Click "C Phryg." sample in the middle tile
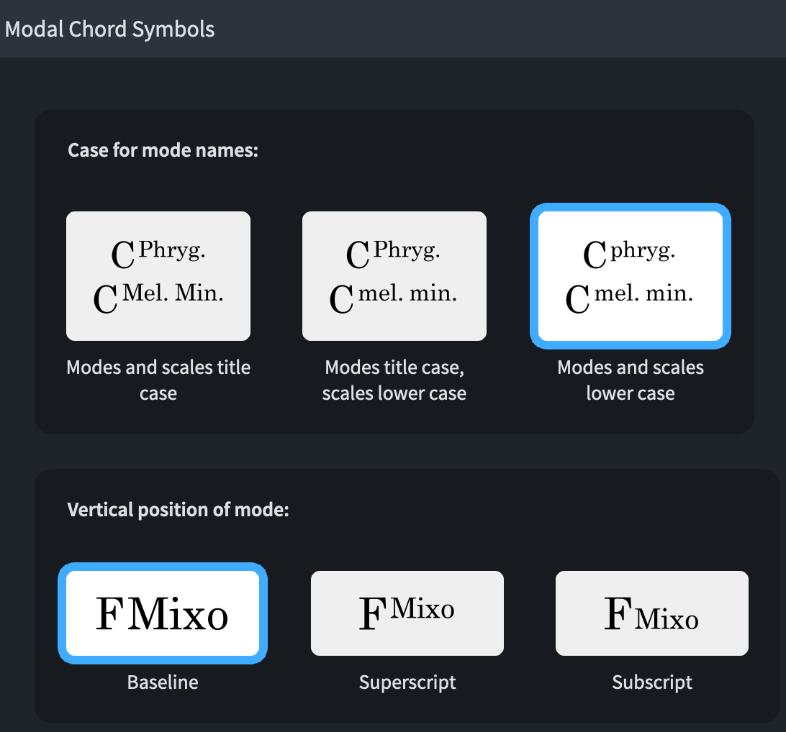Screen dimensions: 786x732 click(394, 254)
